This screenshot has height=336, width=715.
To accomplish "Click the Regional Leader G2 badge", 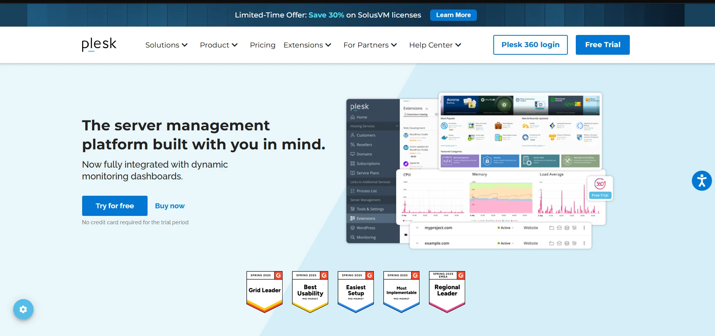I will click(x=447, y=292).
